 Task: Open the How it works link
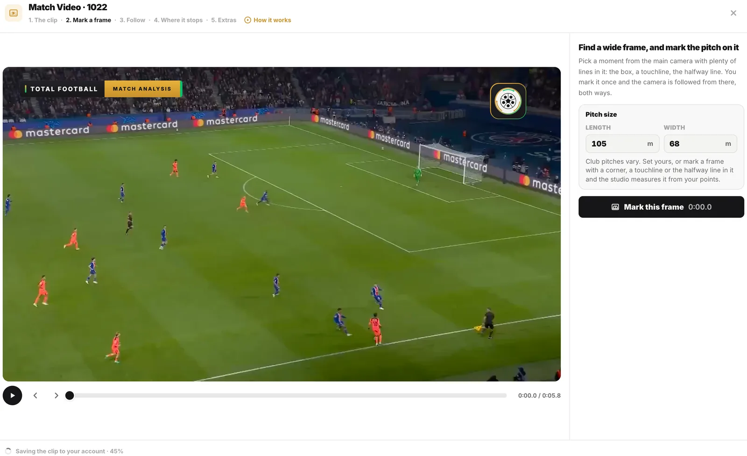(268, 20)
